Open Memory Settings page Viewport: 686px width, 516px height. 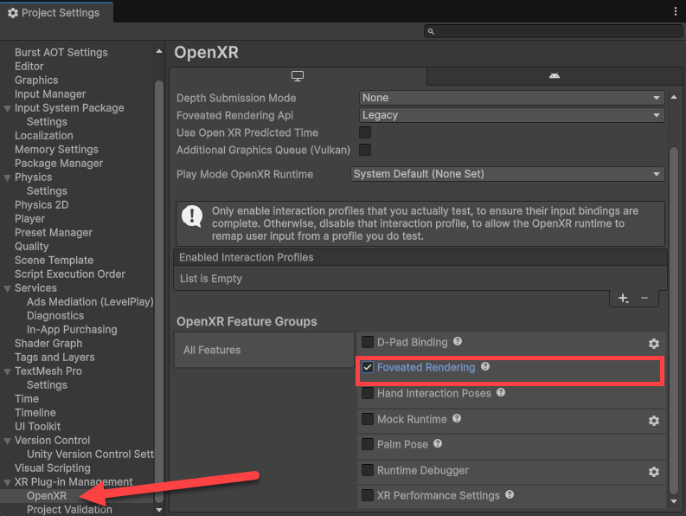click(x=56, y=150)
